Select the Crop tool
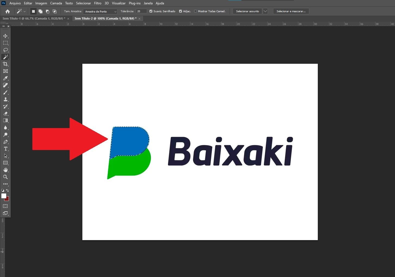Image resolution: width=395 pixels, height=277 pixels. 5,64
